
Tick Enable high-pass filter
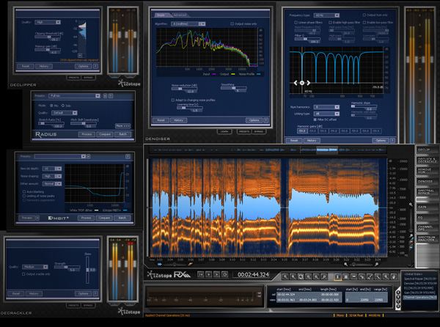tap(330, 22)
